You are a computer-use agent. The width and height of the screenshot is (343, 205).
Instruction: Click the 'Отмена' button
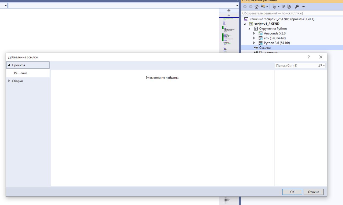314,192
